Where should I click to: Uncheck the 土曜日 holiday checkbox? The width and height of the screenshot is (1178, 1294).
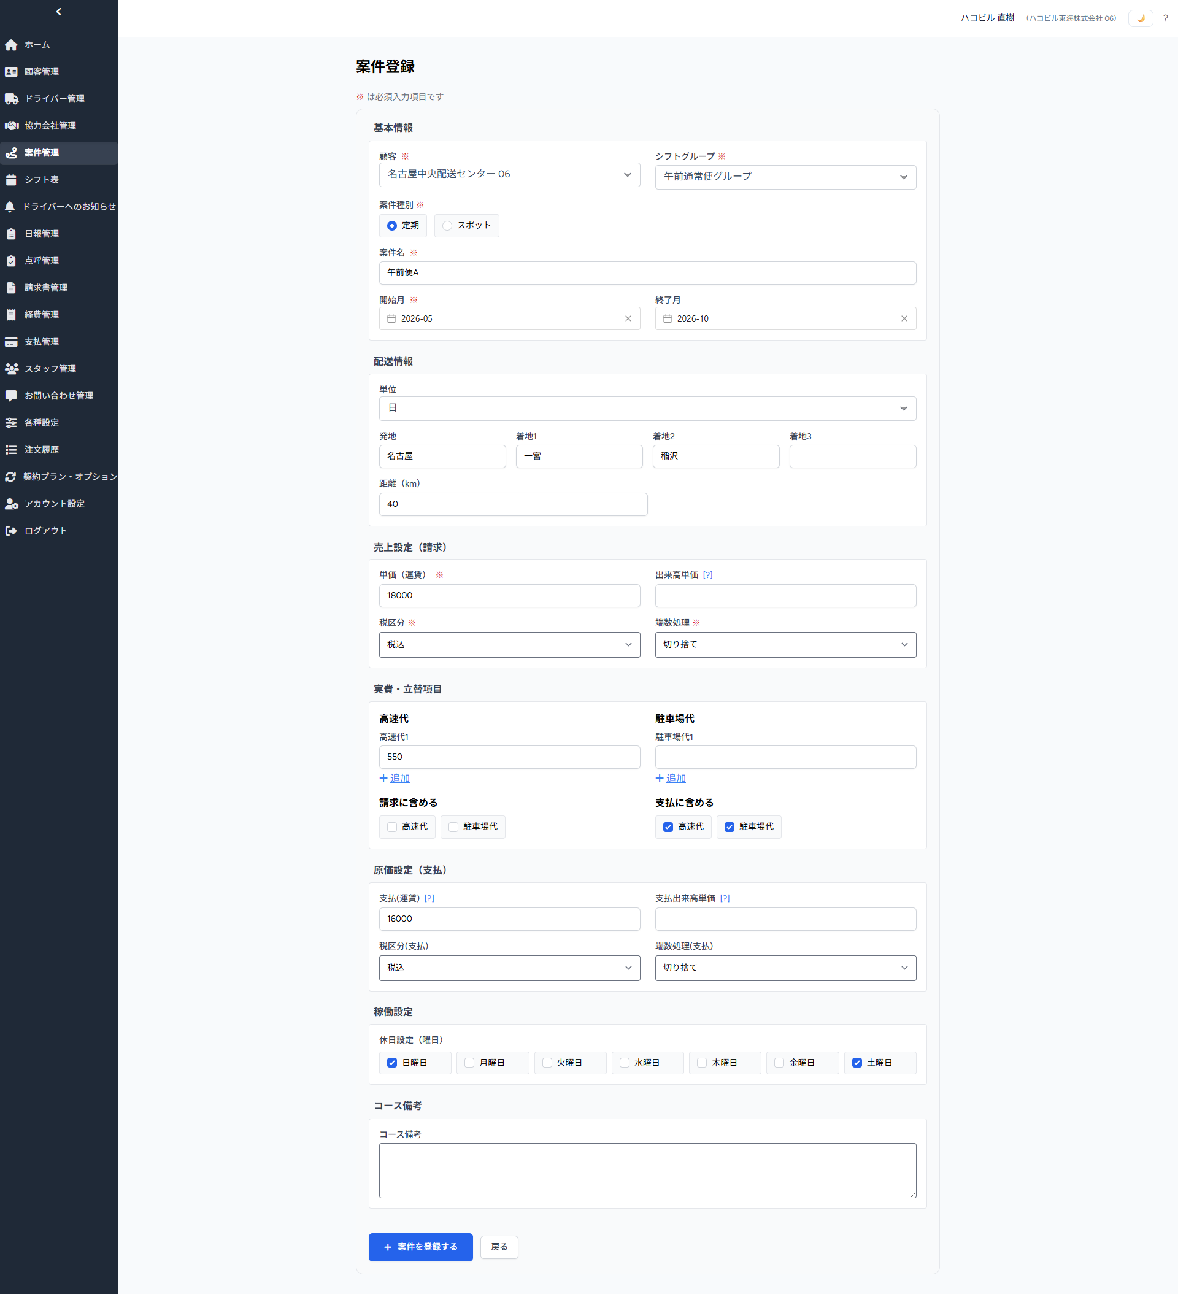pyautogui.click(x=857, y=1063)
